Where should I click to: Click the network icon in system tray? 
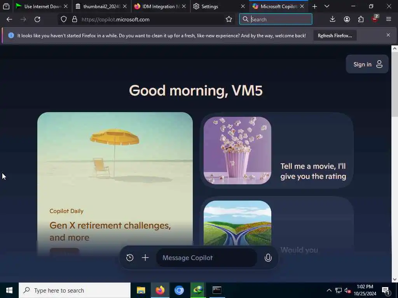coord(339,290)
